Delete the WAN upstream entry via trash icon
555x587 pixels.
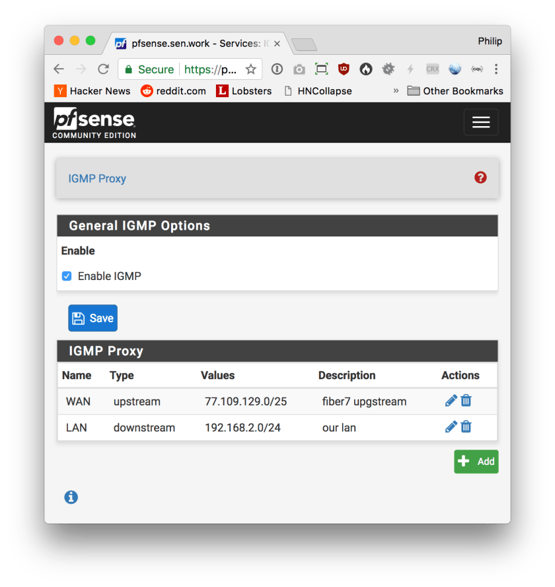click(x=466, y=400)
